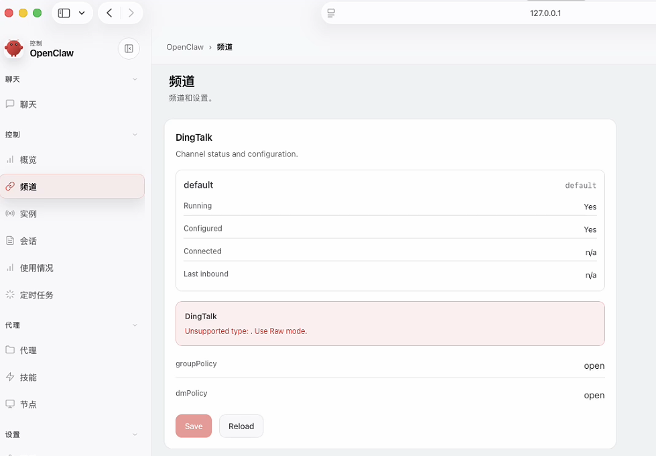Select 实例 instances in the sidebar
The height and width of the screenshot is (456, 656).
point(28,214)
